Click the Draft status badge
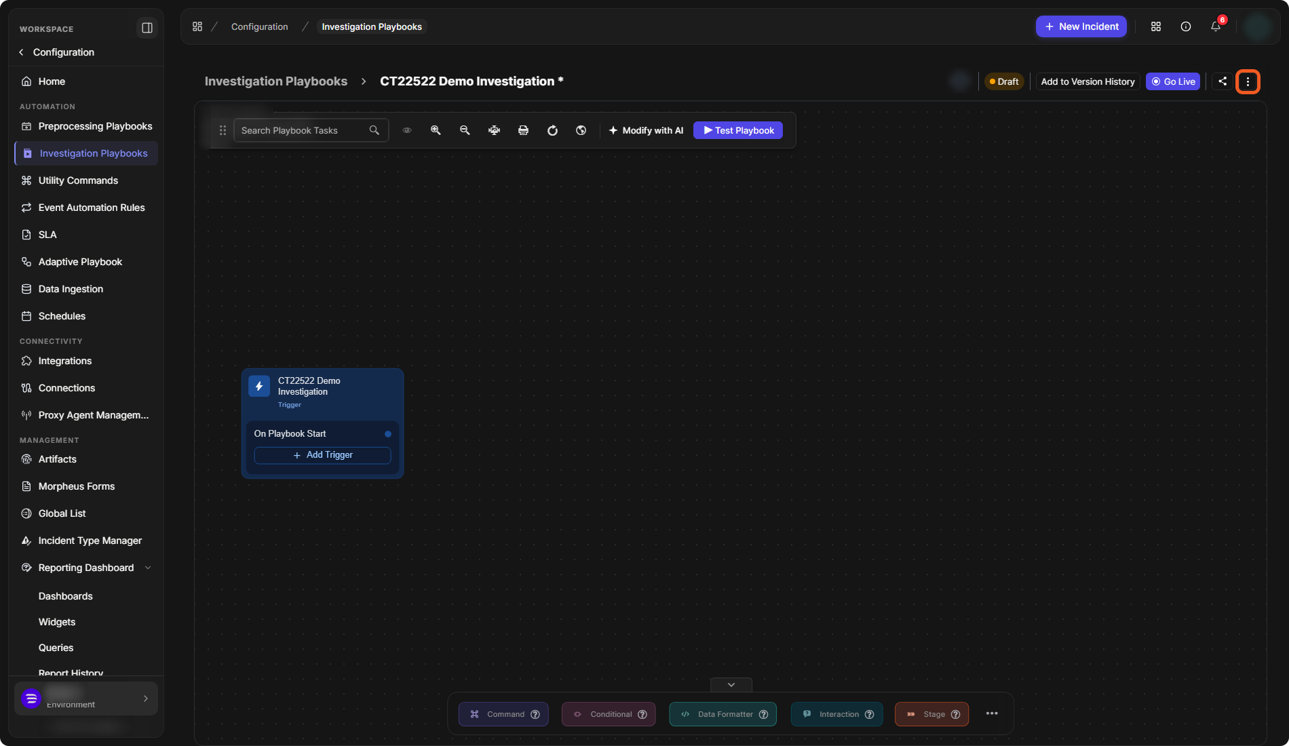 tap(1004, 81)
